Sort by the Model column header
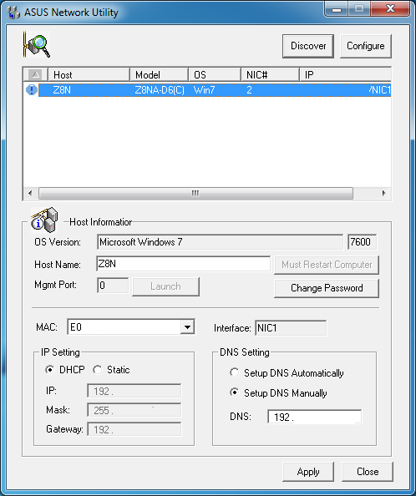This screenshot has height=496, width=416. click(x=159, y=74)
